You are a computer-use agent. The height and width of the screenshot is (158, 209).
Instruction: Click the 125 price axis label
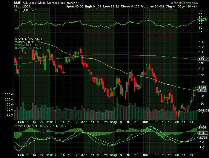coord(202,47)
